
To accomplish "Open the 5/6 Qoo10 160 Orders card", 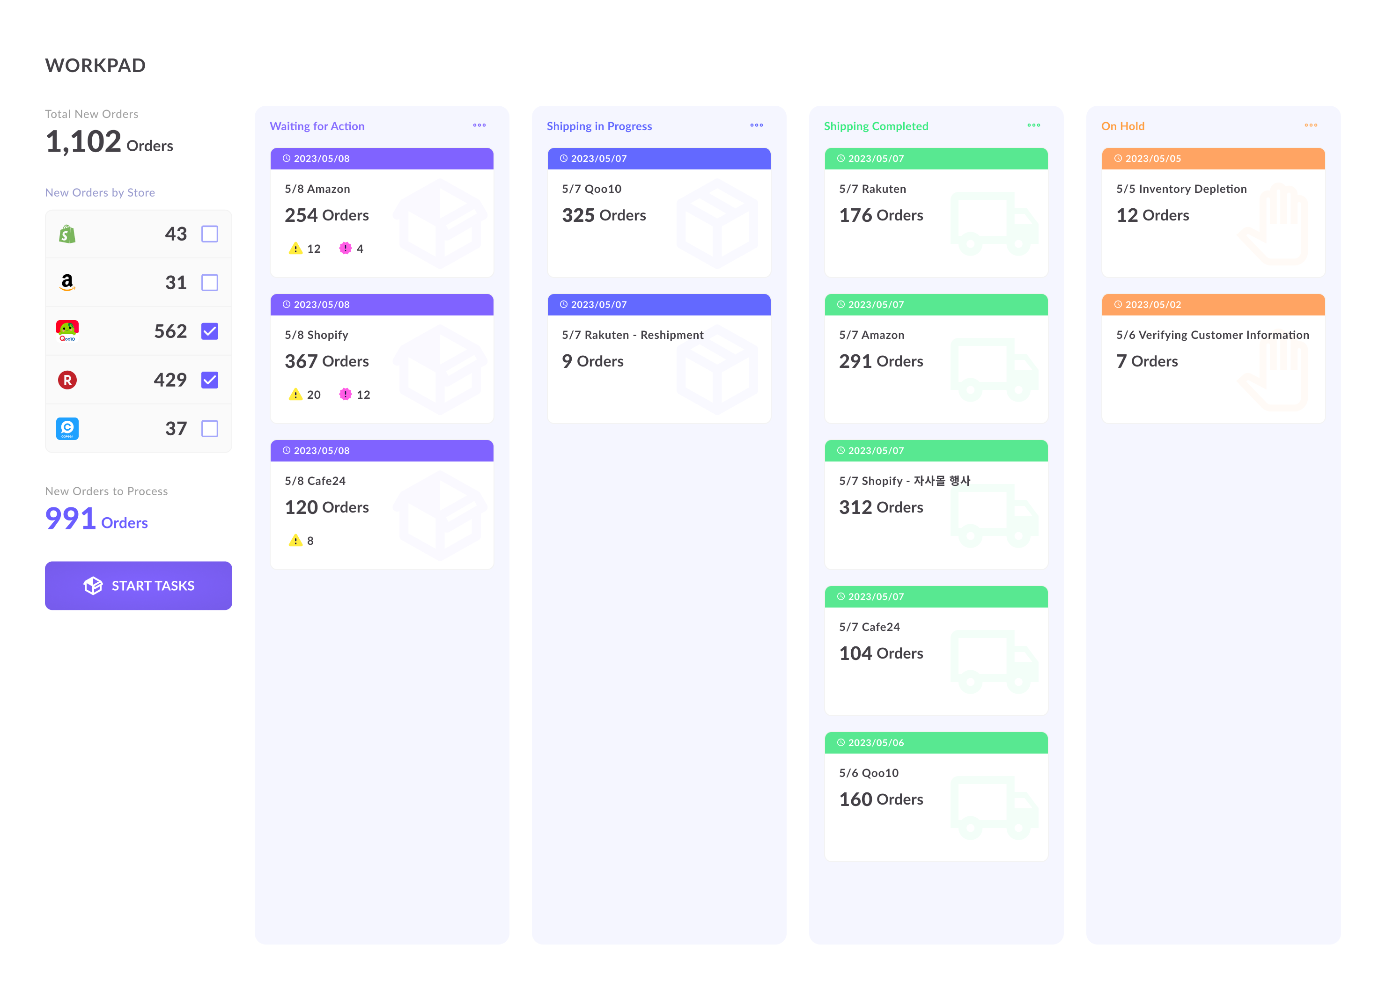I will pos(936,798).
